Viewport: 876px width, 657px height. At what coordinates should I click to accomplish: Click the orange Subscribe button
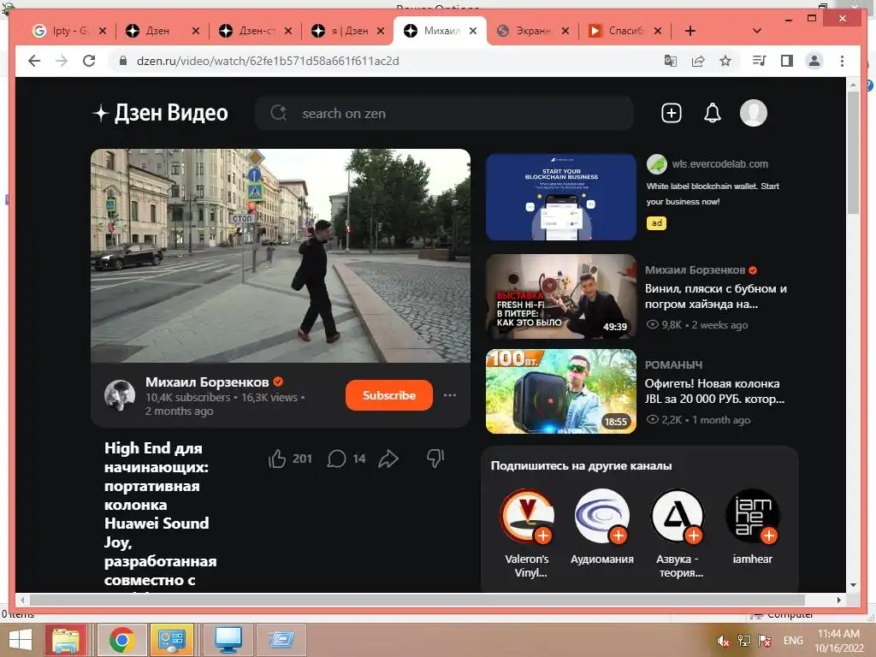pyautogui.click(x=389, y=395)
